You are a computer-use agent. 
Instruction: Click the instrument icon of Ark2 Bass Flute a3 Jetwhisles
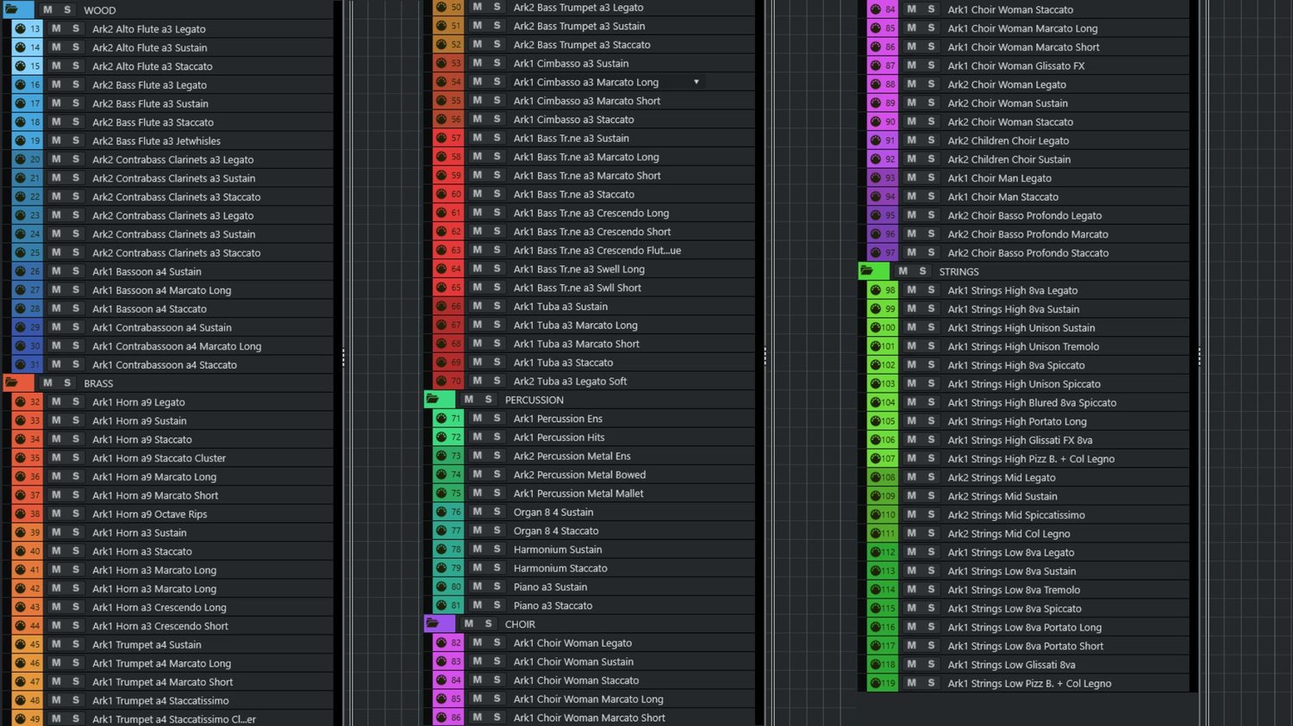point(20,140)
